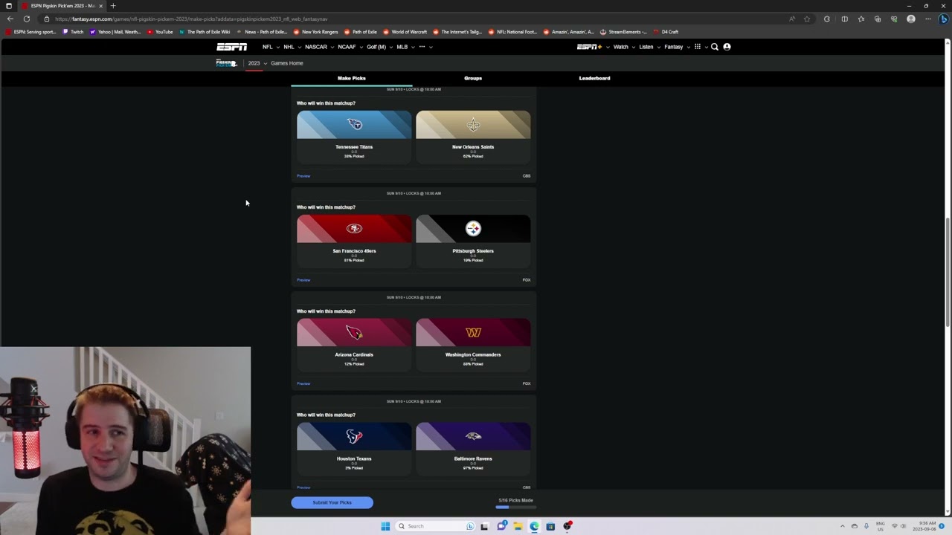Go to Games Home link

(x=287, y=63)
